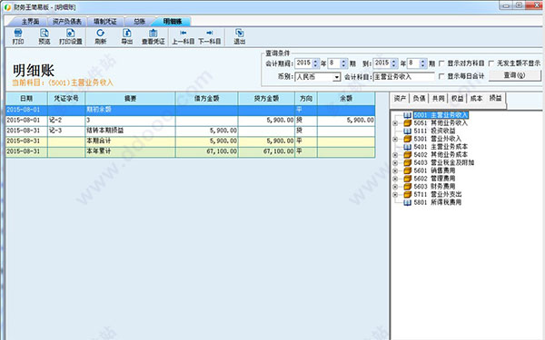Click book icon of 5801 所得税费用
The width and height of the screenshot is (545, 340).
(407, 202)
